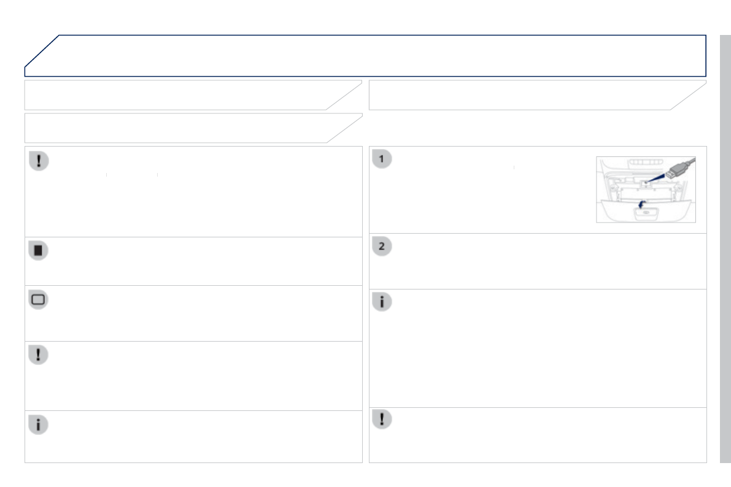Click the empty rounded rectangle icon
731x487 pixels.
click(39, 300)
